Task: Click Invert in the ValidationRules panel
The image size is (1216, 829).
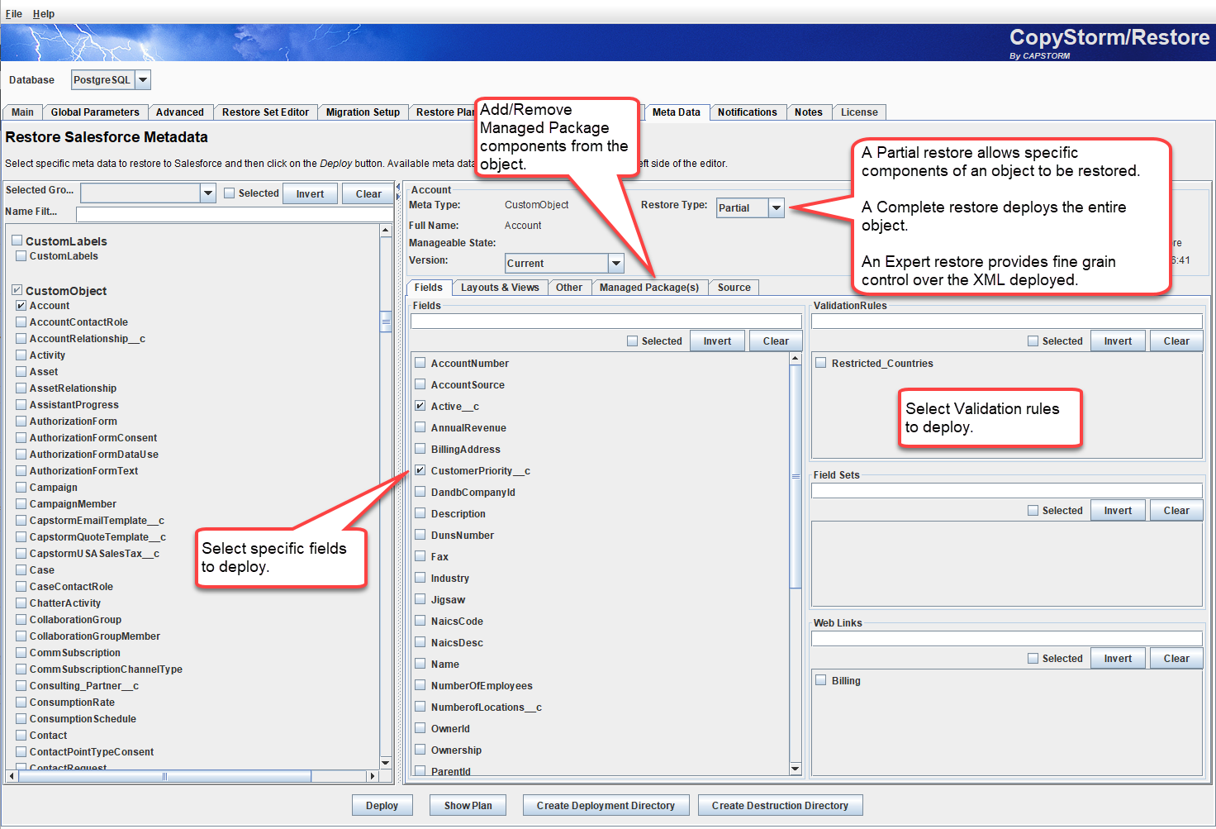Action: coord(1118,341)
